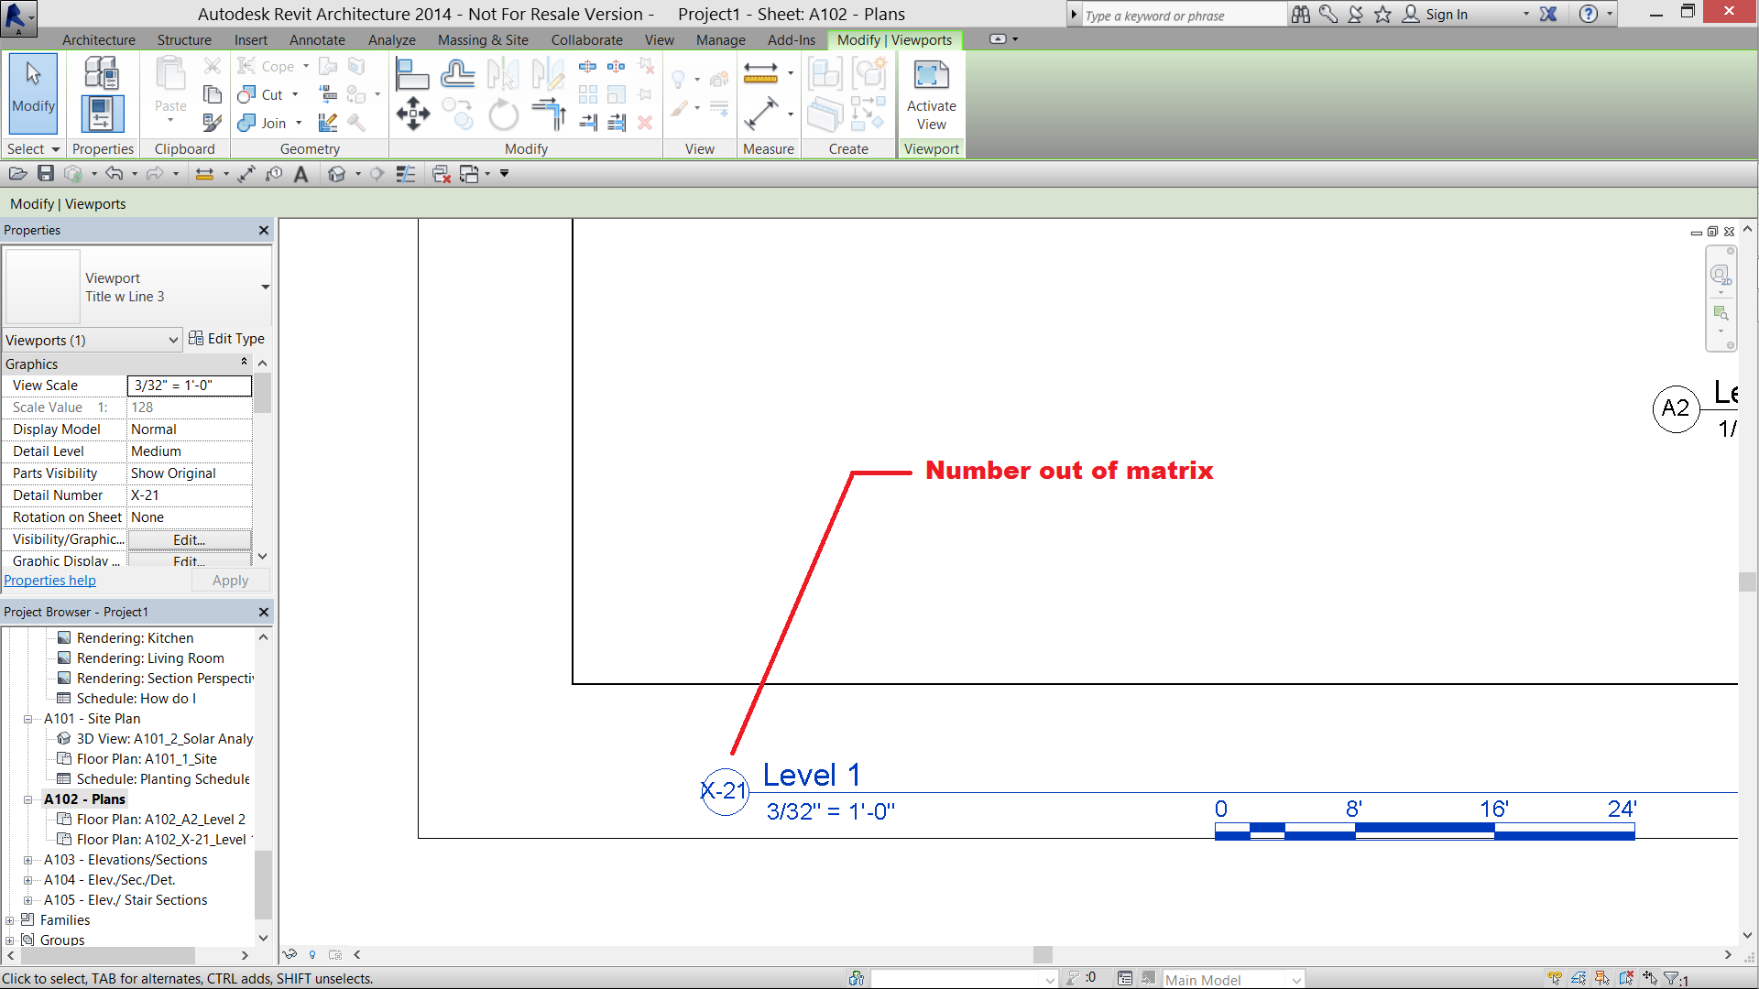Open the viewport type selector dropdown
Screen dimensions: 1759x989
(x=265, y=287)
